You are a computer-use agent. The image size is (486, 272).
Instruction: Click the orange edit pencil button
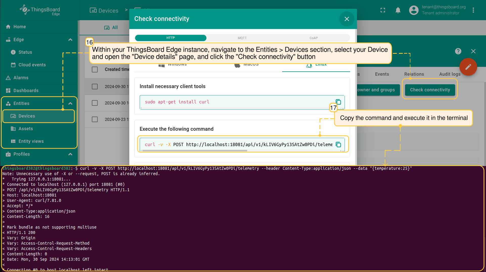pos(468,67)
